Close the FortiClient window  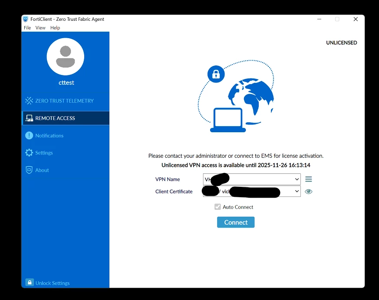click(x=356, y=19)
